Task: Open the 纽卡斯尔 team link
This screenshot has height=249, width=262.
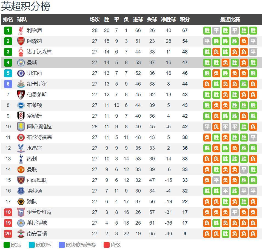Action: pyautogui.click(x=37, y=84)
